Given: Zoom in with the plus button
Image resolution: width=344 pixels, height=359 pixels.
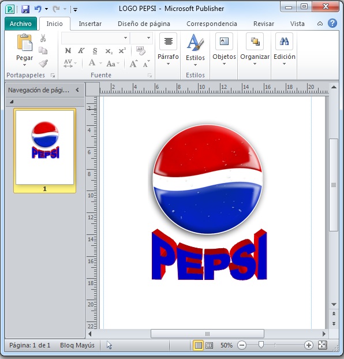Looking at the screenshot, I should pos(308,345).
